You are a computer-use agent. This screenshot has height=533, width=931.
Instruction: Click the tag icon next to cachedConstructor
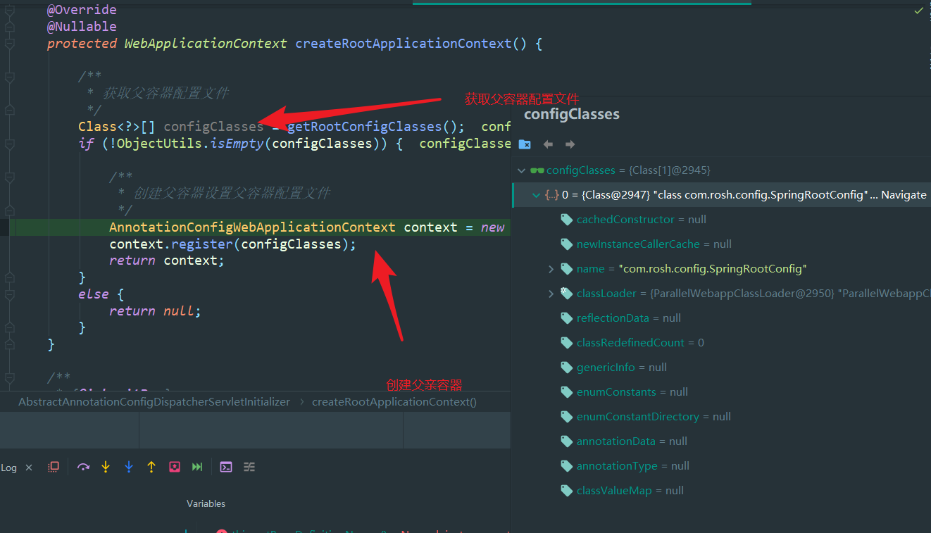tap(566, 220)
